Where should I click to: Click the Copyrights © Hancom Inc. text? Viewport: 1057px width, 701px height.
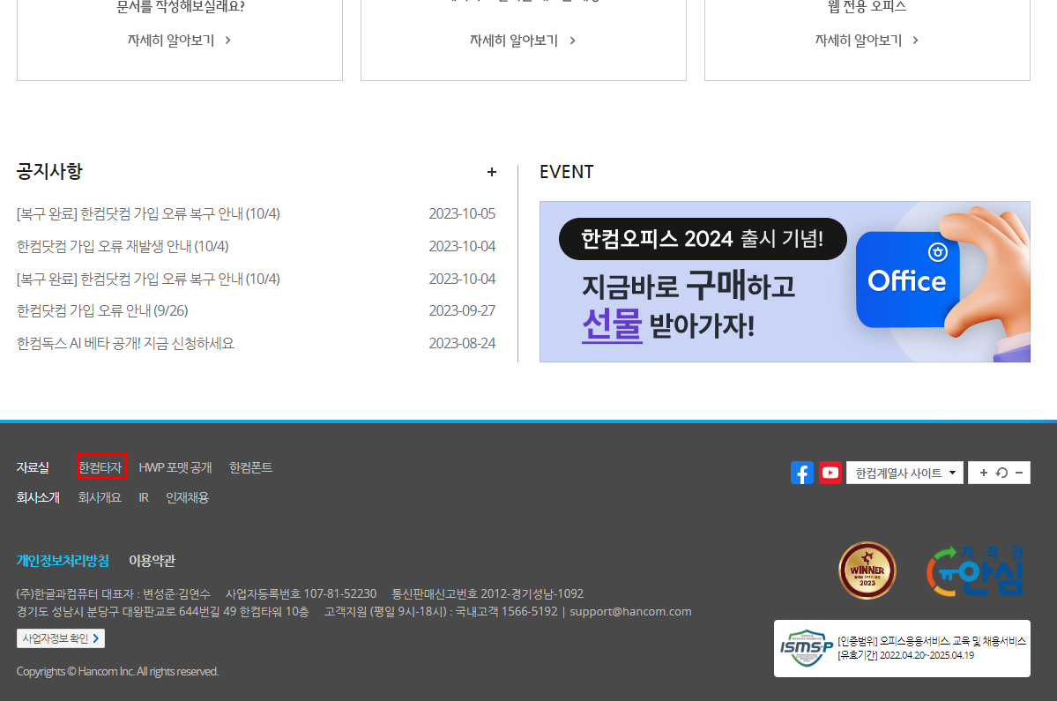tap(117, 671)
